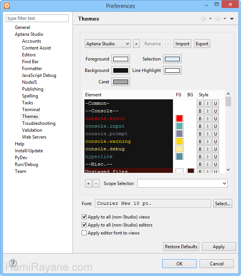Remove element rule with minus button
The image size is (241, 276).
click(x=96, y=183)
